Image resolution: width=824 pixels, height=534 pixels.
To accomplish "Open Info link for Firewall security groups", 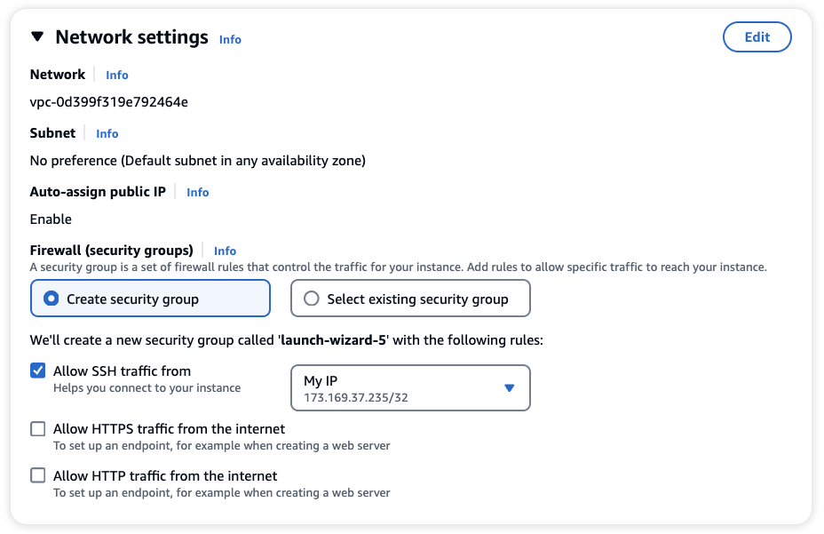I will tap(225, 251).
